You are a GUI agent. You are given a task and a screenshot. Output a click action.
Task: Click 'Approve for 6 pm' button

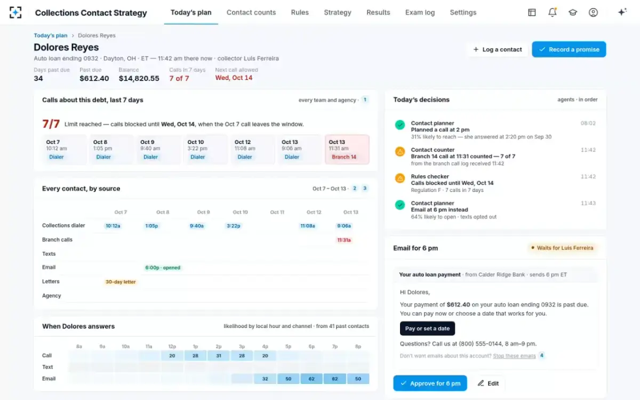tap(430, 383)
